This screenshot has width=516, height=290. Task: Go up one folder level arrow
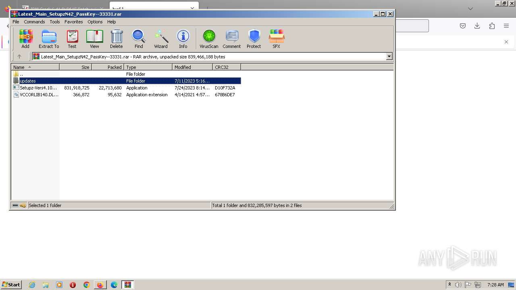tap(19, 57)
